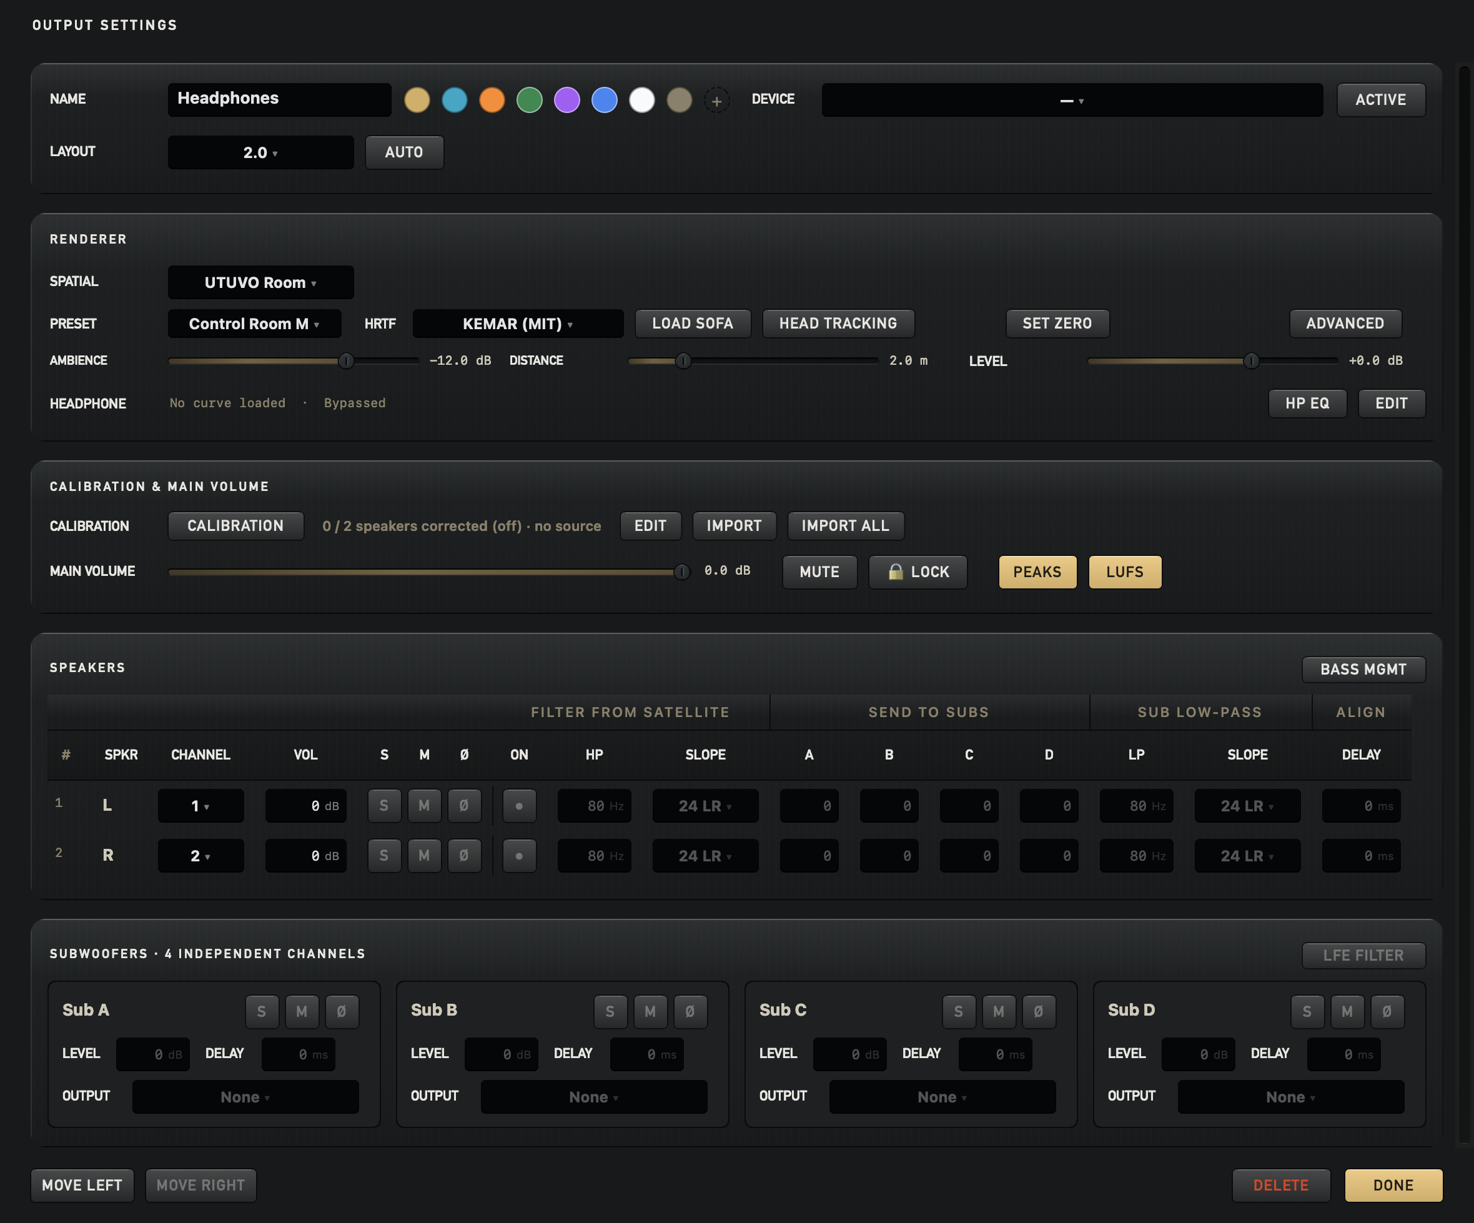Mute Sub D

1347,1012
